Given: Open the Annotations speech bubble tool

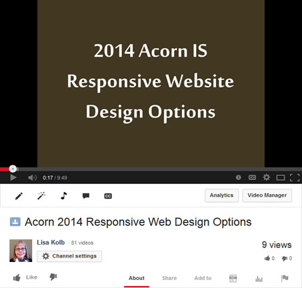Looking at the screenshot, I should (x=86, y=196).
